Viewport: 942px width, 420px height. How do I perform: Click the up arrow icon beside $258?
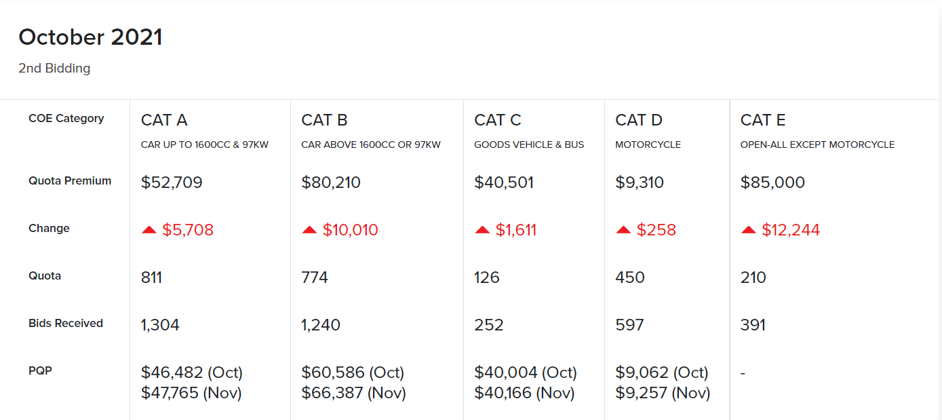pos(623,230)
